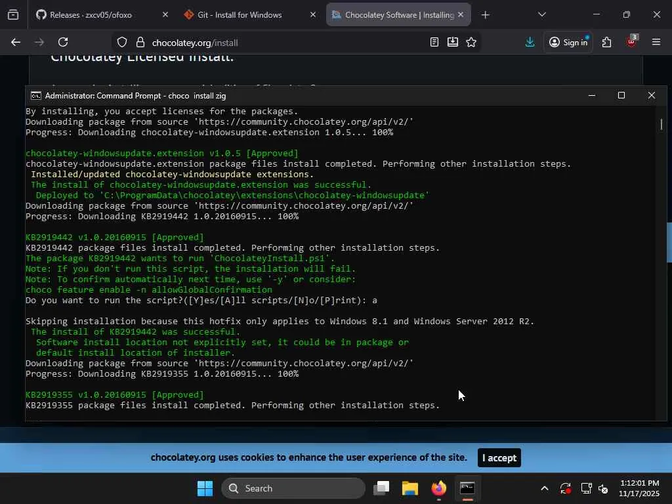This screenshot has height=504, width=672.
Task: Open the Windows Start menu
Action: tap(205, 488)
